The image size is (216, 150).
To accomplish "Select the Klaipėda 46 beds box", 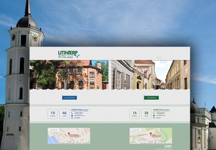I will [64, 114].
